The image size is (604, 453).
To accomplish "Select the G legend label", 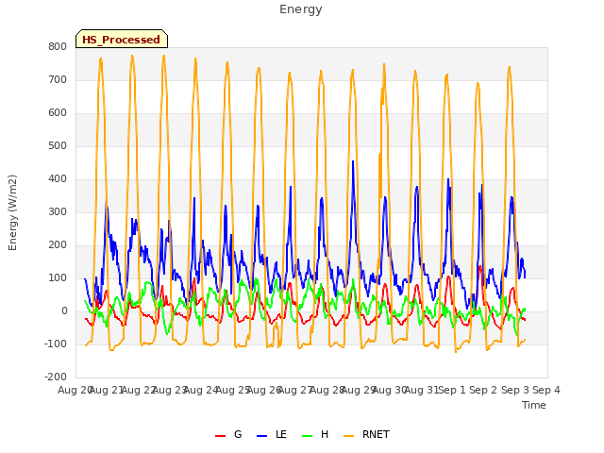I will (x=238, y=434).
